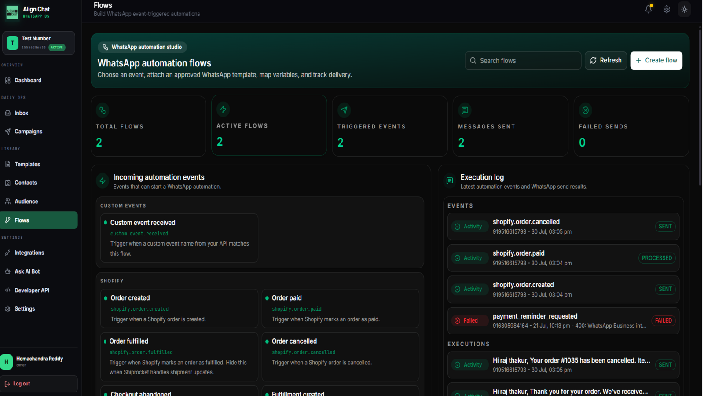Image resolution: width=704 pixels, height=396 pixels.
Task: Select the Fulfillment created event card
Action: click(341, 391)
